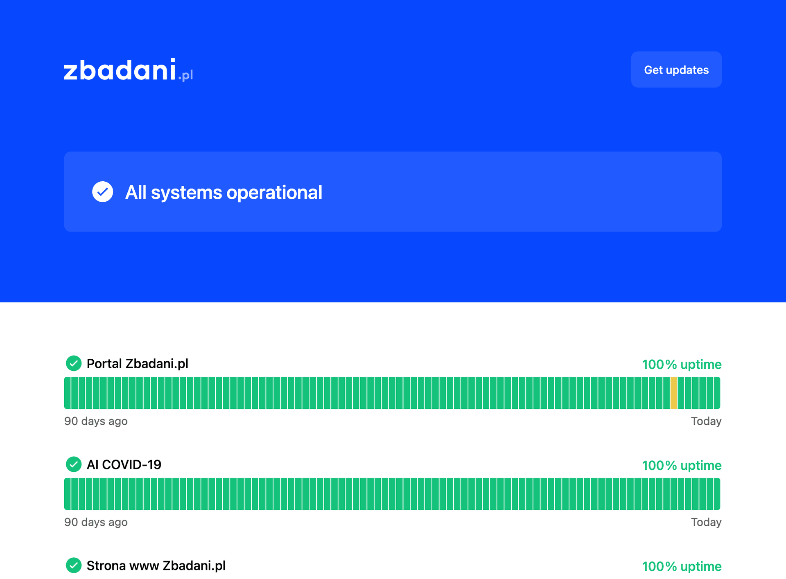786x579 pixels.
Task: Click the zbadani.pl logo
Action: point(128,70)
